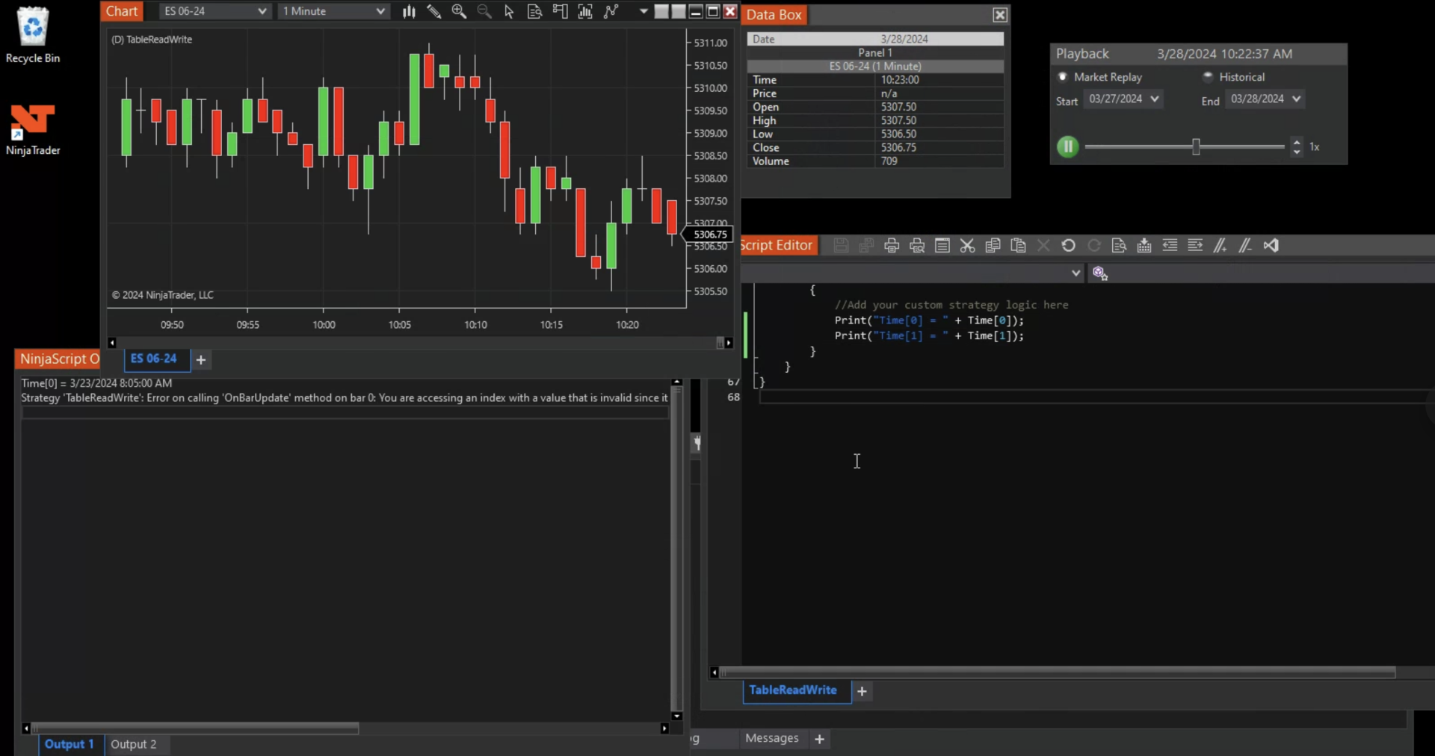Increase code indent in the editor
This screenshot has width=1435, height=756.
1195,246
